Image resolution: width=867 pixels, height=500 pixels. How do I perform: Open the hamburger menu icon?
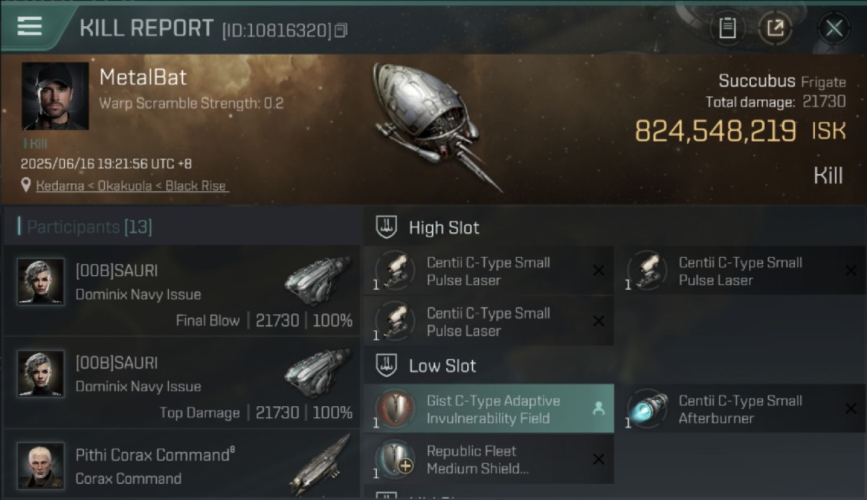(x=29, y=27)
